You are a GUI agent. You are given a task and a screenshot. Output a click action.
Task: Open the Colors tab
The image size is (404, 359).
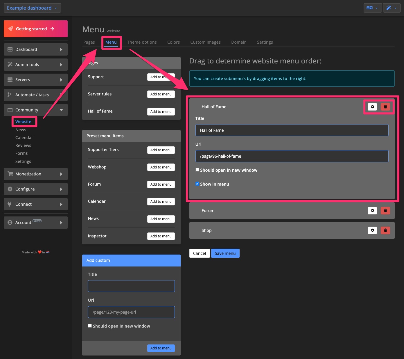[x=173, y=42]
